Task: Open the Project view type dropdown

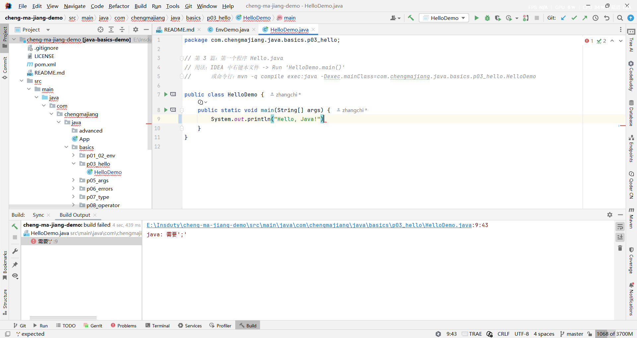Action: point(48,30)
